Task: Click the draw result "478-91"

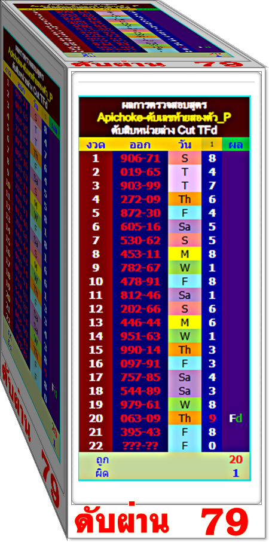Action: (140, 281)
